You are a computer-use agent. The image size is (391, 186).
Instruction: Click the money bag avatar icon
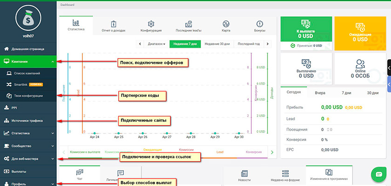[x=28, y=18]
